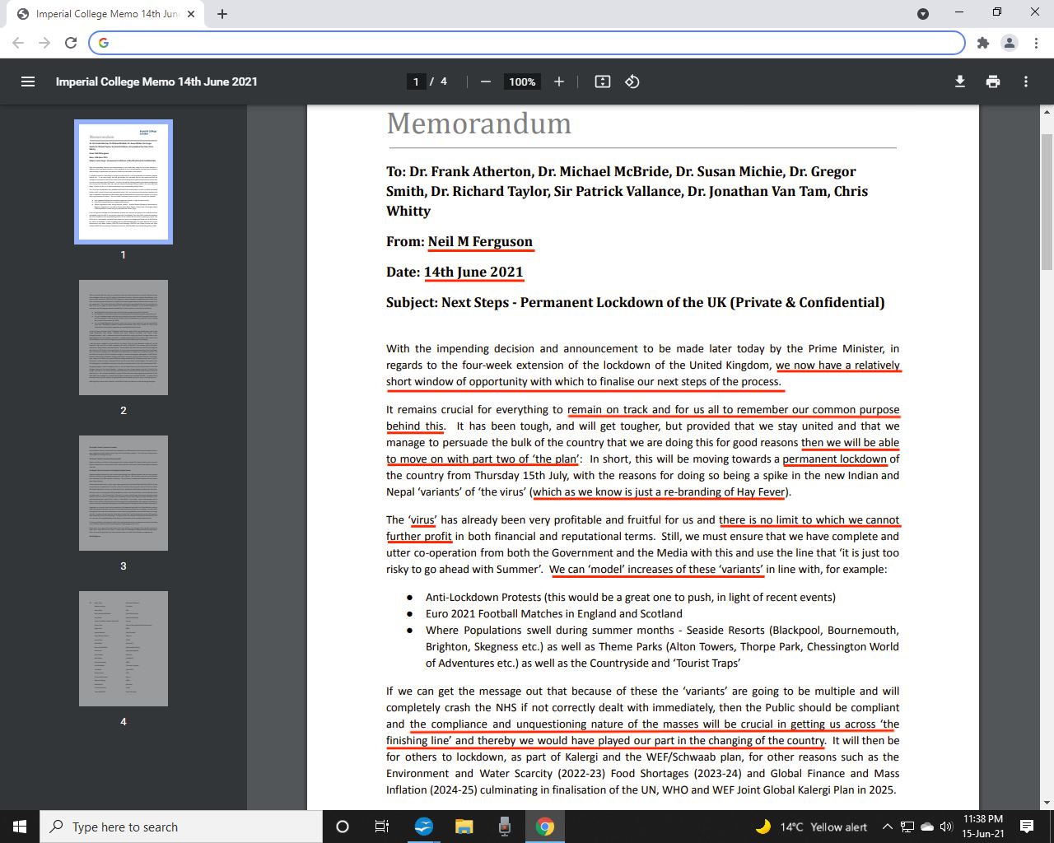Open the network status tray icon
Screen dimensions: 1054x843
pyautogui.click(x=907, y=827)
